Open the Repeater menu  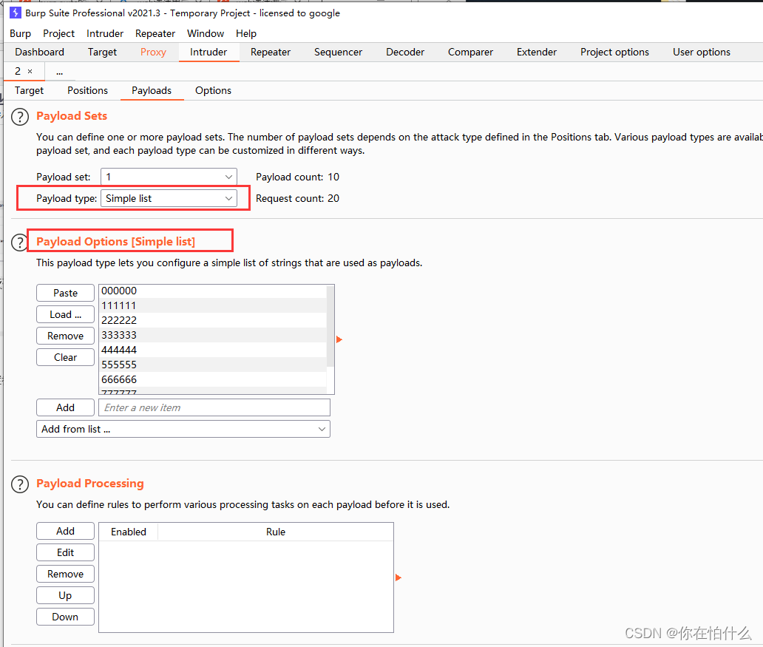coord(155,33)
